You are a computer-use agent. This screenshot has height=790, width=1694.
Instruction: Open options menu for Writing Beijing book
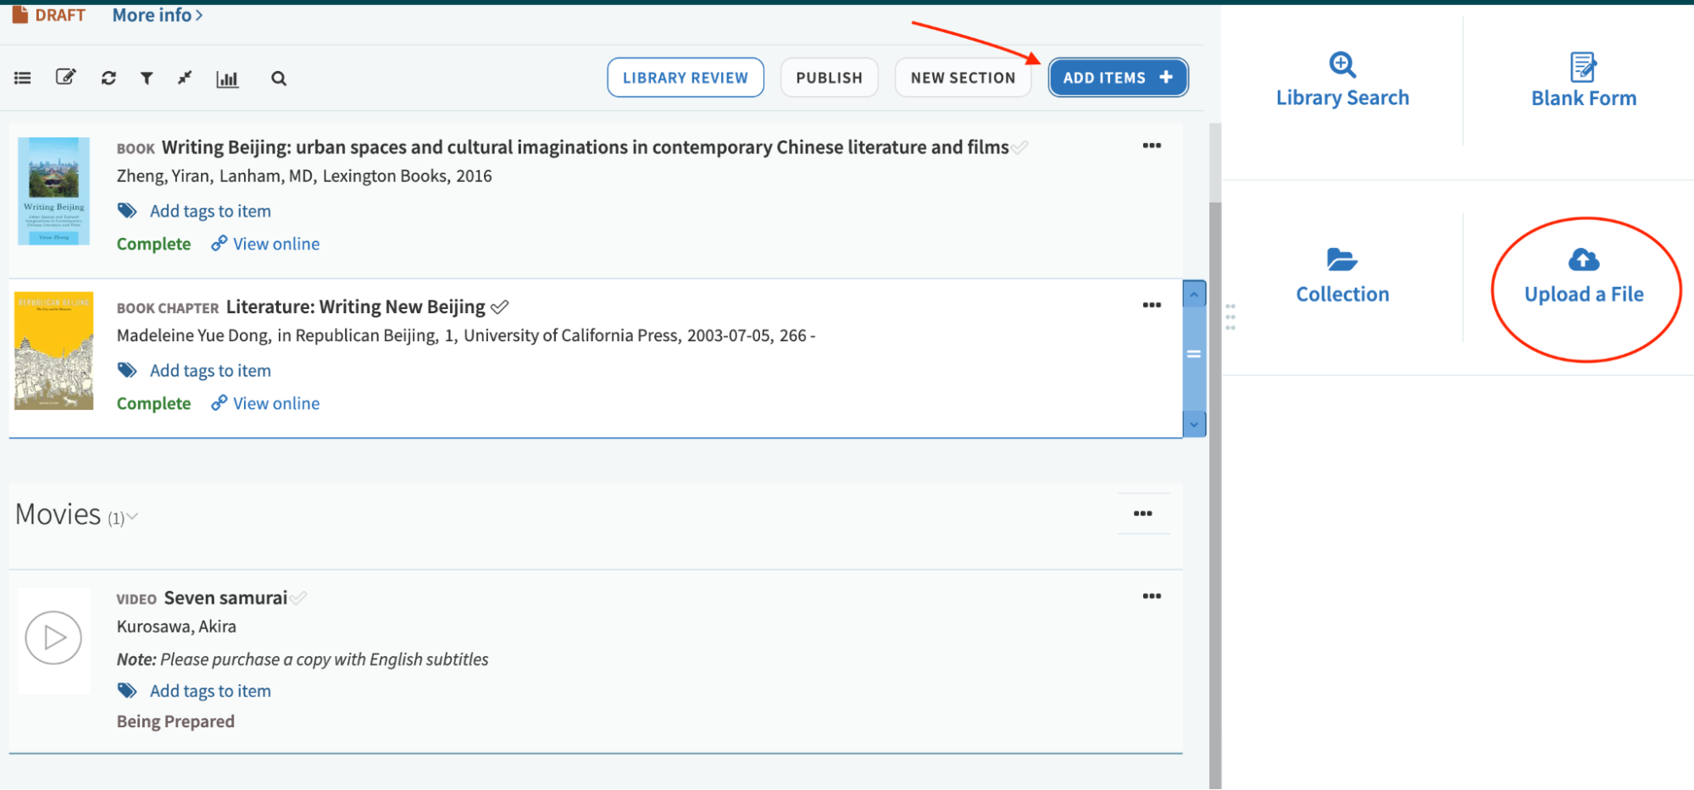pyautogui.click(x=1151, y=146)
